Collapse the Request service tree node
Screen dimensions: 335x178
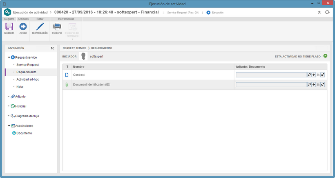(x=9, y=57)
